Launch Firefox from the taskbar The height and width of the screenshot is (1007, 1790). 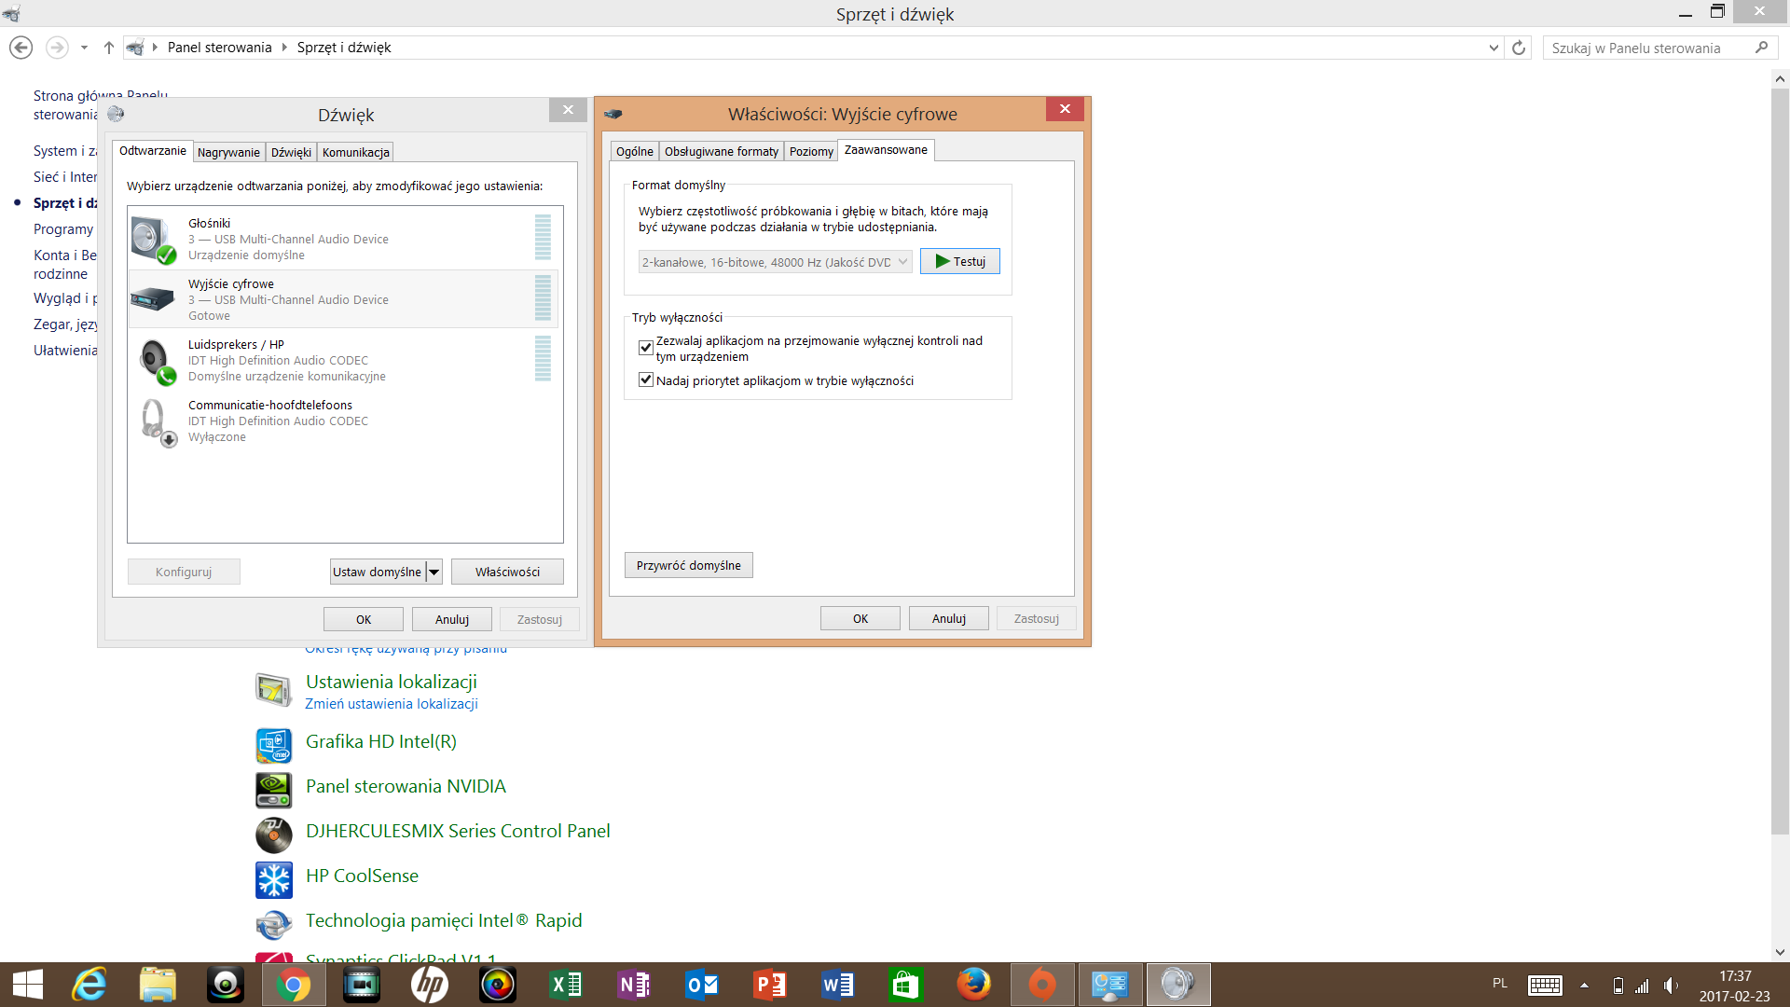tap(973, 985)
